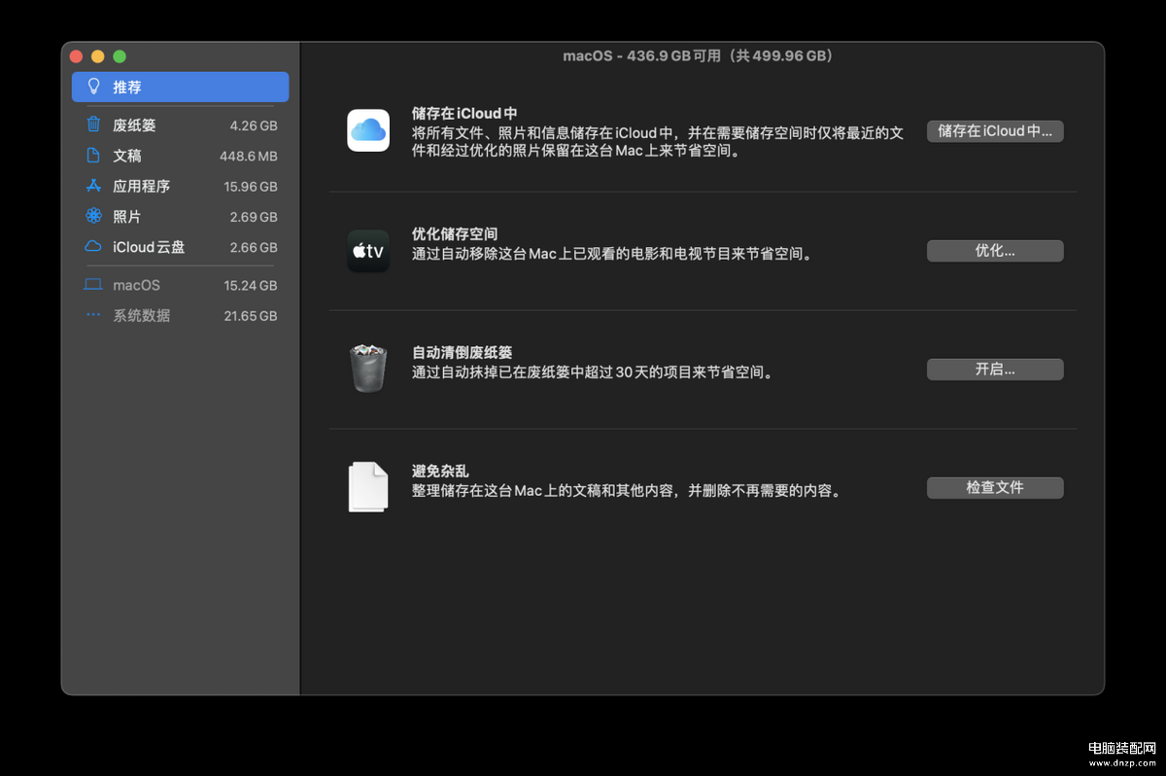The height and width of the screenshot is (776, 1166).
Task: Click the 储存在iCloud中... button
Action: coord(995,131)
